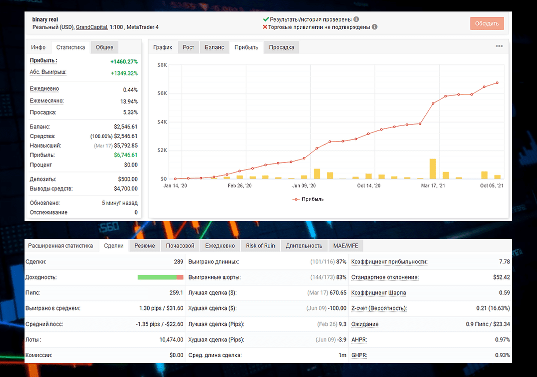The image size is (537, 377).
Task: Open the Общее tab
Action: coord(105,47)
